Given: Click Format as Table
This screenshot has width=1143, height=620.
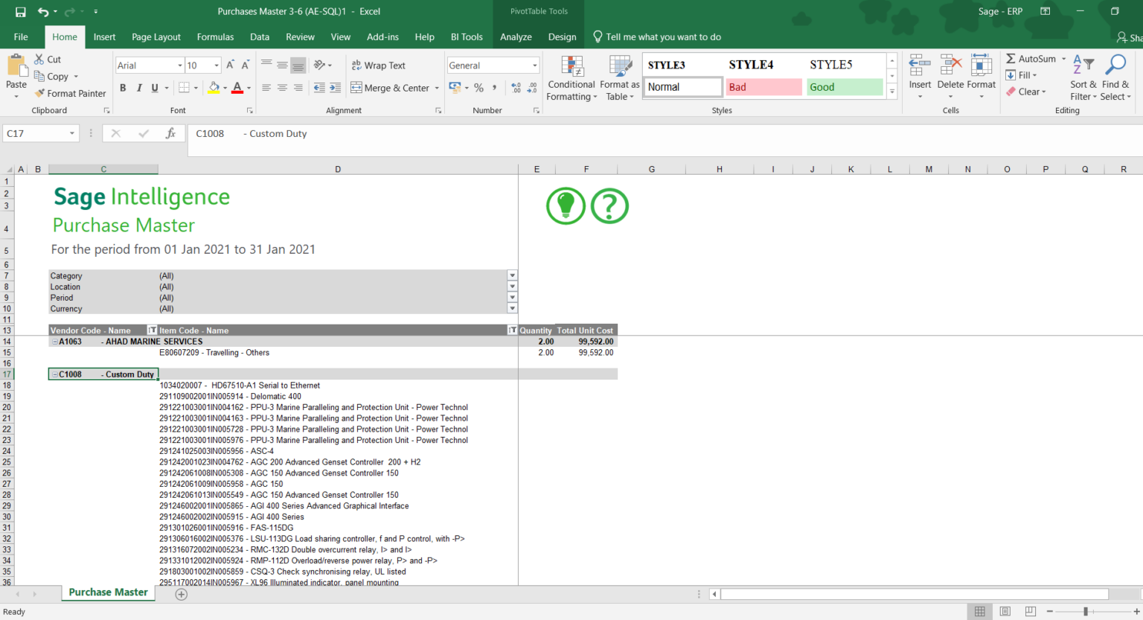Looking at the screenshot, I should click(x=620, y=77).
